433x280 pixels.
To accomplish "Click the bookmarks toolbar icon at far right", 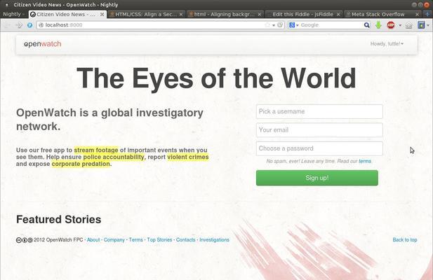I will [x=421, y=25].
